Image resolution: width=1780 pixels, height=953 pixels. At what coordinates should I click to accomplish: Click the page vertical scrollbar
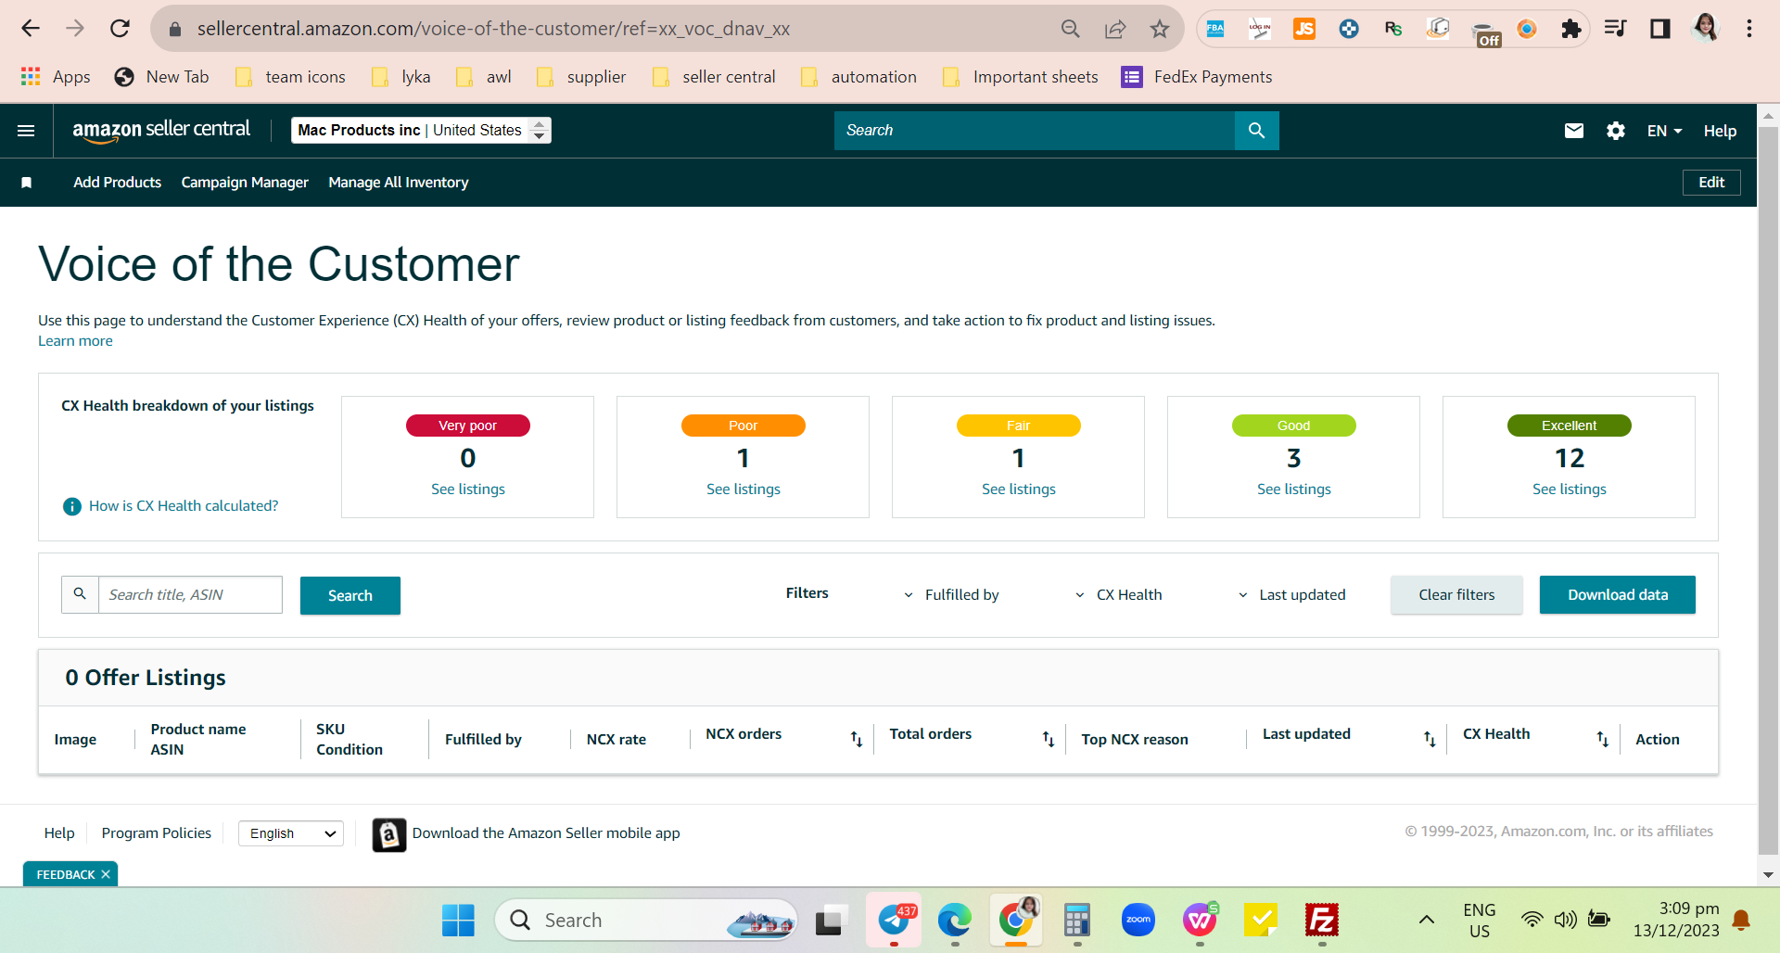[1768, 491]
